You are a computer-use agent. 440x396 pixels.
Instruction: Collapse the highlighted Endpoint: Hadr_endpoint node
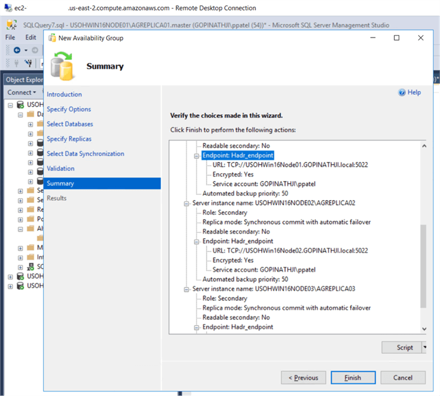(196, 155)
